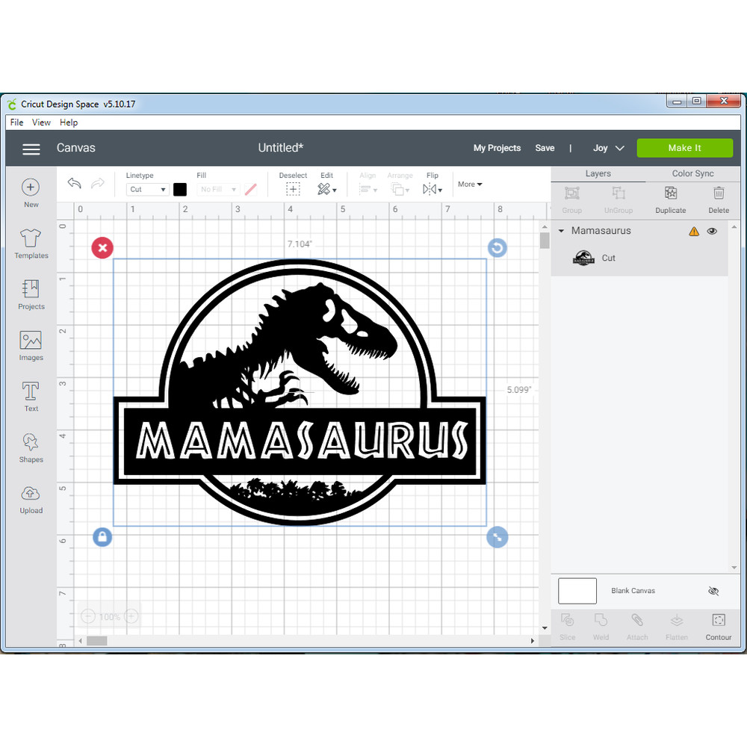The width and height of the screenshot is (747, 747).
Task: Open the Contour tool
Action: (x=718, y=626)
